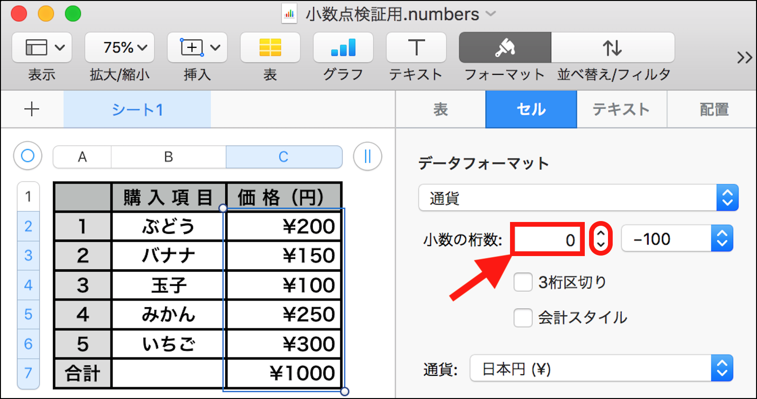The image size is (757, 399).
Task: Click the numbered cell 5 beside いちご
Action: pos(83,344)
